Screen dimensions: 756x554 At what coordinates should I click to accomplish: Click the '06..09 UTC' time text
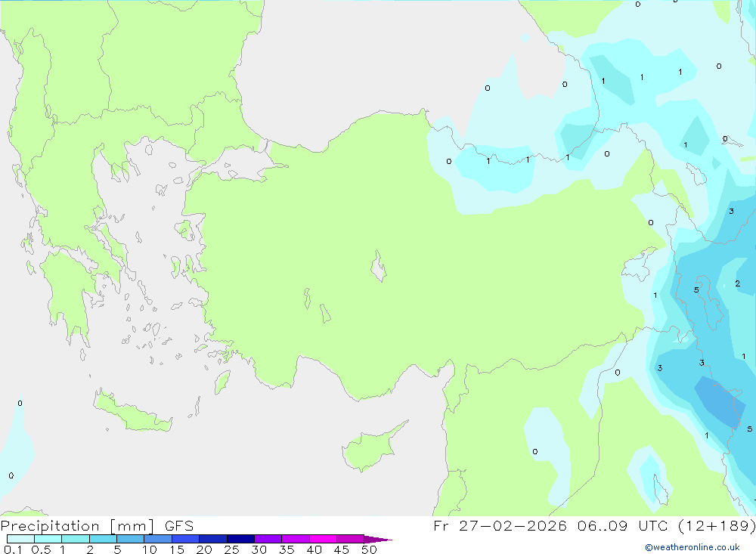623,525
